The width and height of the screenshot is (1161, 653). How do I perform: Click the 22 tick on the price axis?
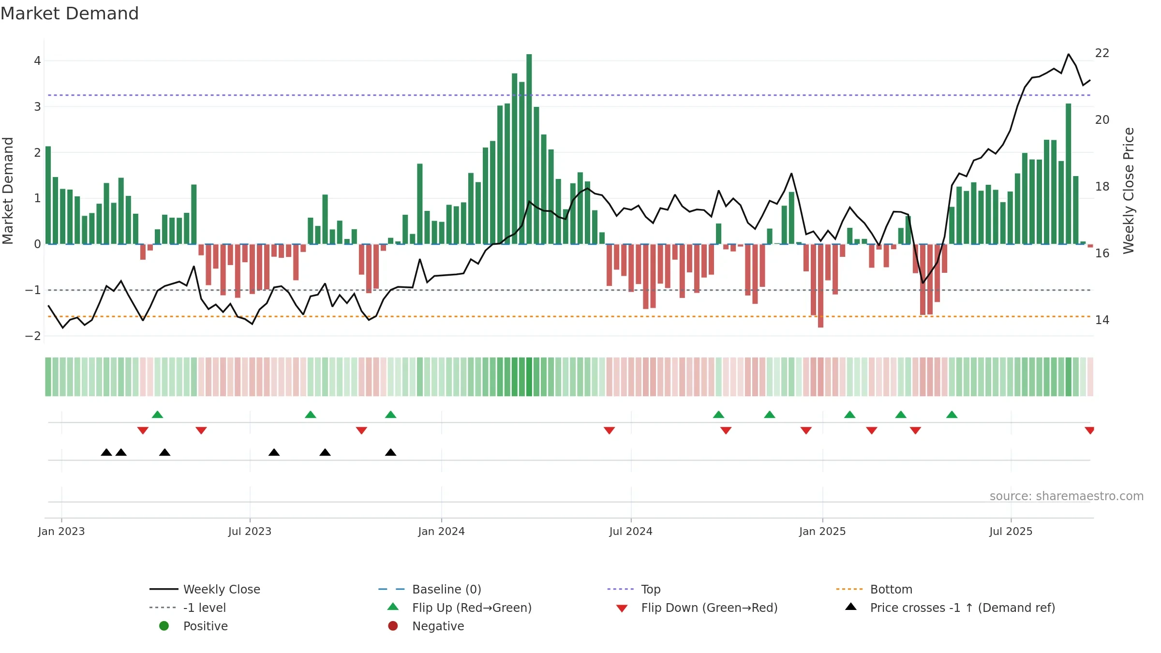(1102, 53)
